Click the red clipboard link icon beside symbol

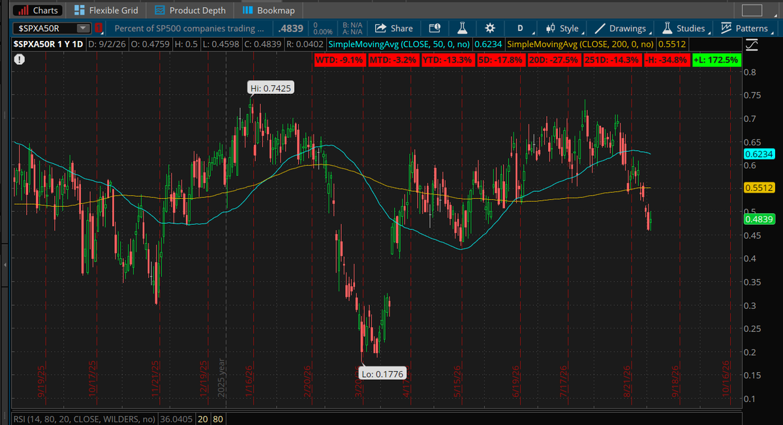99,28
